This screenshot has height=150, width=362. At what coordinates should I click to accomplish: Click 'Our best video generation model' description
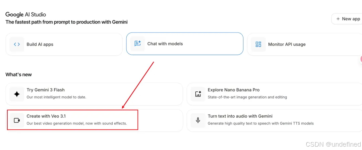(77, 124)
